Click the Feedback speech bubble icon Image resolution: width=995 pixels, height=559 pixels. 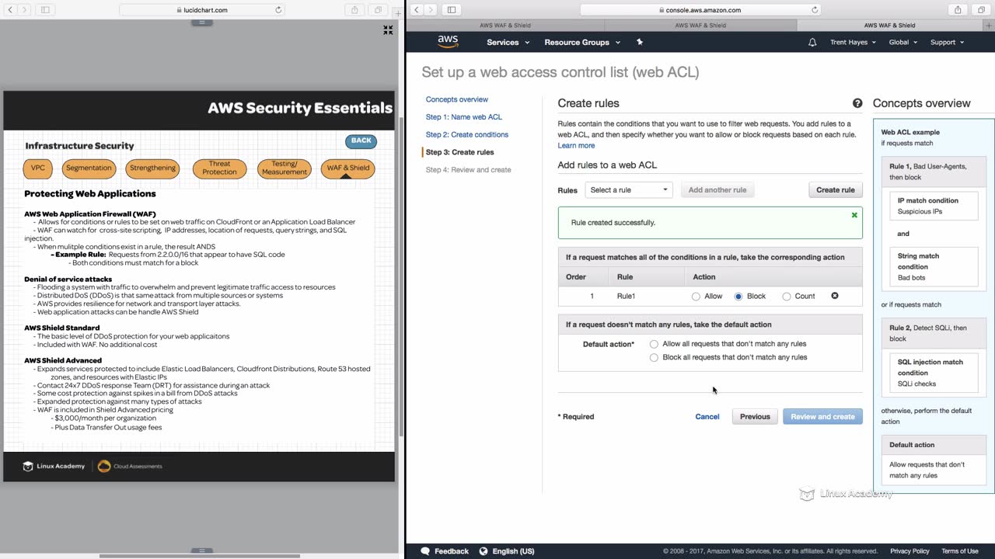point(425,551)
